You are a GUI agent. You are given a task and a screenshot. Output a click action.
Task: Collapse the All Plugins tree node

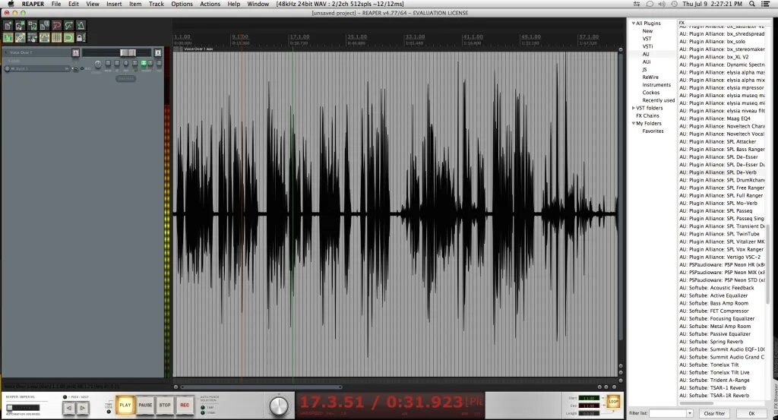tap(633, 24)
